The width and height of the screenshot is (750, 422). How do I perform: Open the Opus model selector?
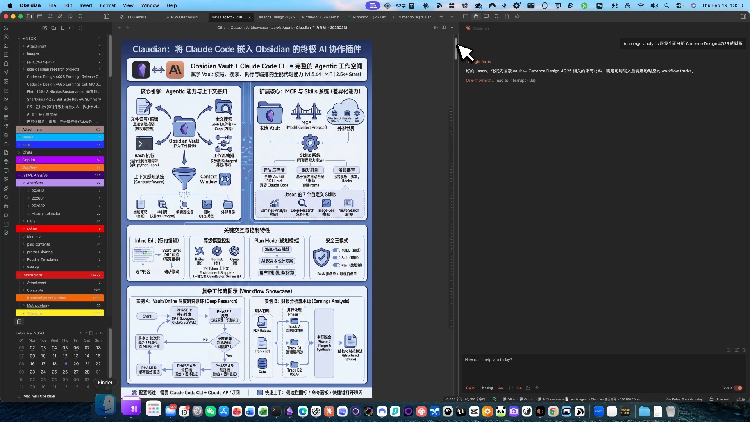coord(470,388)
